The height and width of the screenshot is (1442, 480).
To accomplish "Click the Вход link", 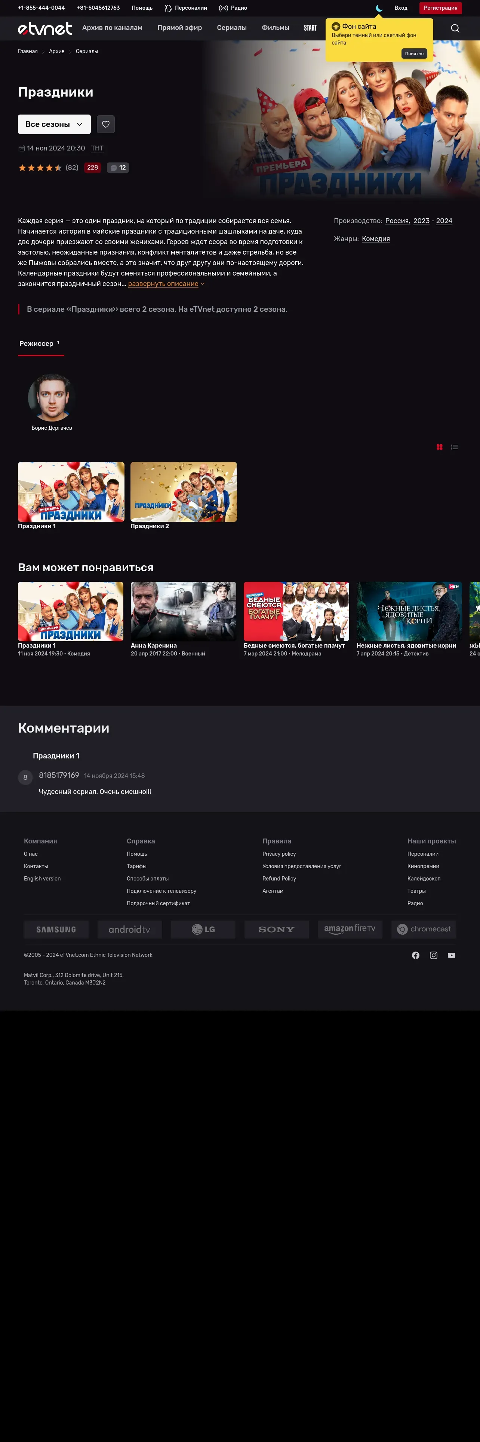I will (401, 8).
